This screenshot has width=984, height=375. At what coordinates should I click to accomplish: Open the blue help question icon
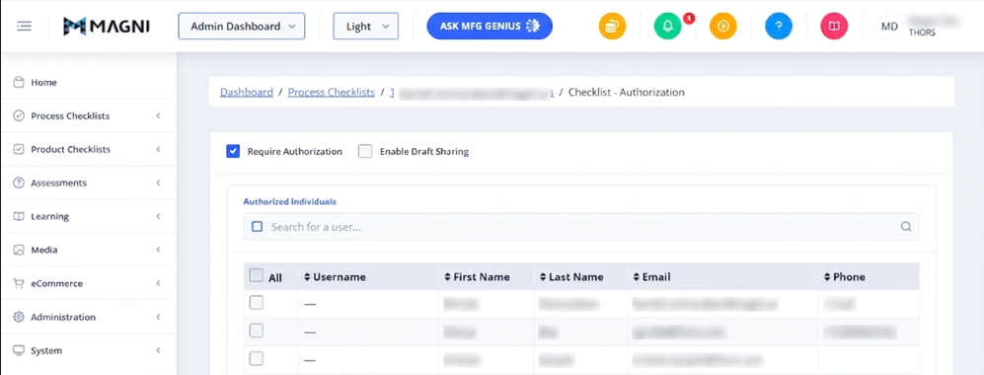click(778, 27)
